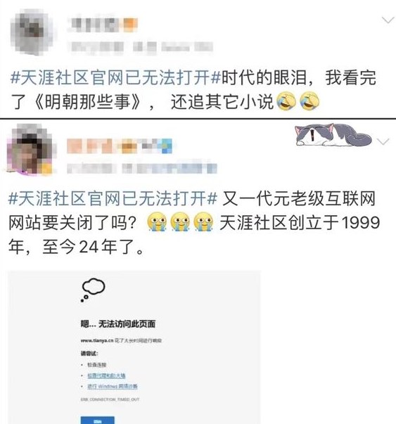Click the 检查代理和防火墙 link
The height and width of the screenshot is (424, 396).
pyautogui.click(x=106, y=375)
